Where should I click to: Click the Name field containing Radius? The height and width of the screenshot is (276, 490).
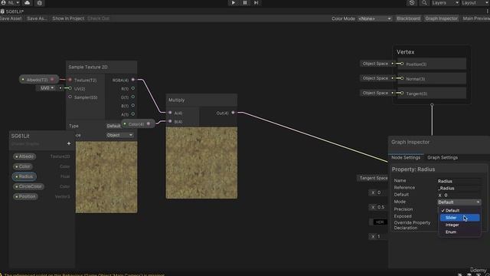[459, 181]
